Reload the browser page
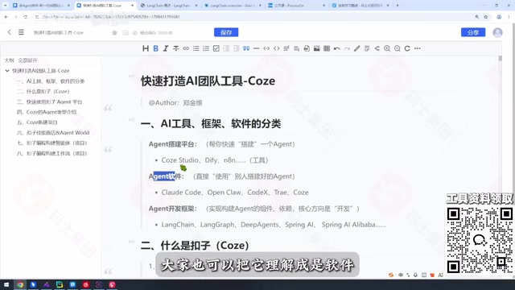 click(x=25, y=17)
